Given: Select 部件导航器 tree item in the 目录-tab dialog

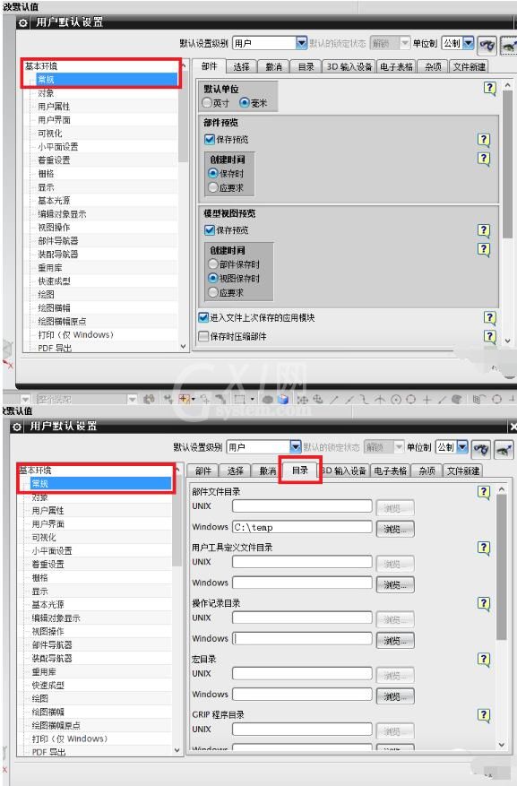Looking at the screenshot, I should click(52, 644).
